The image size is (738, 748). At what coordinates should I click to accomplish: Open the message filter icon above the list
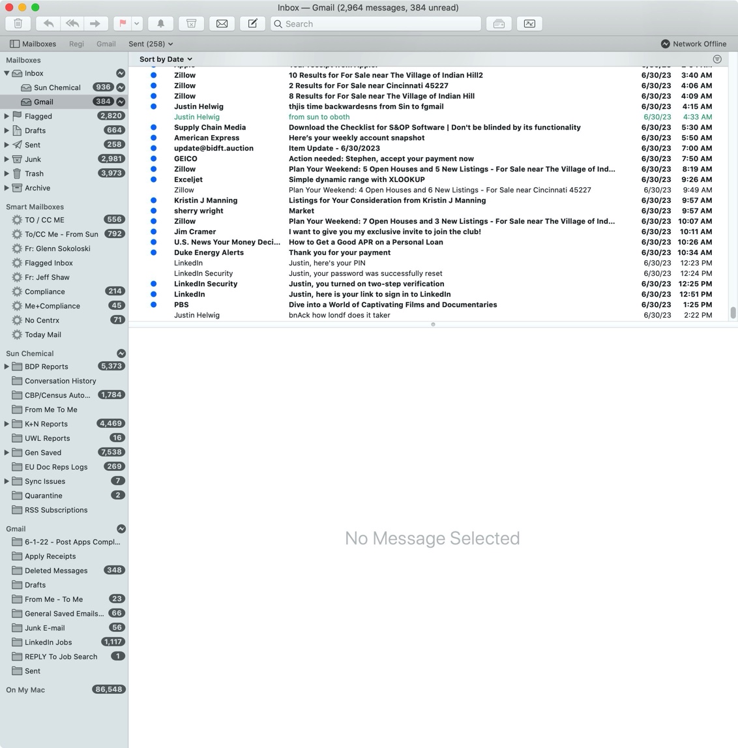(716, 59)
